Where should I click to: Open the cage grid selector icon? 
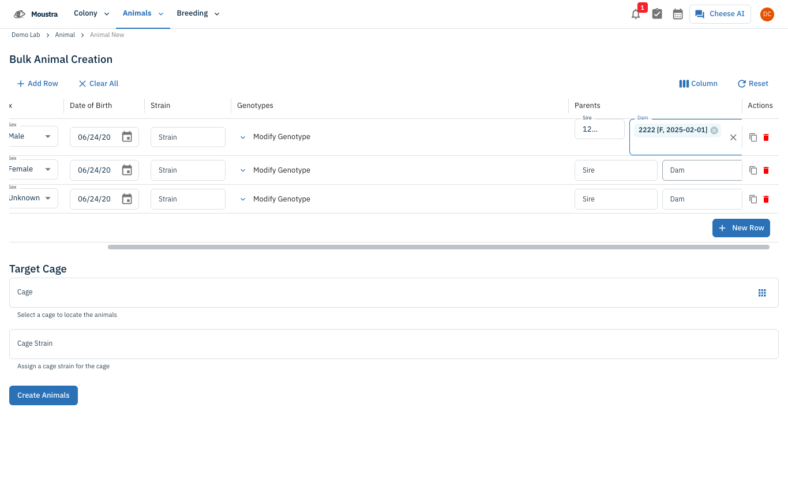point(762,293)
